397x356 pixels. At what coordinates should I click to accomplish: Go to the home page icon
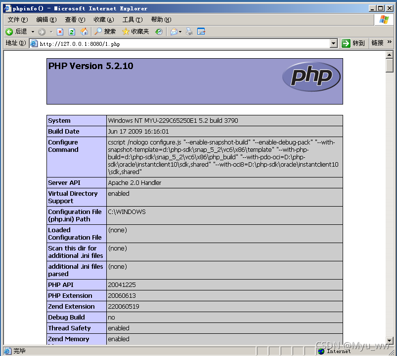pyautogui.click(x=84, y=32)
